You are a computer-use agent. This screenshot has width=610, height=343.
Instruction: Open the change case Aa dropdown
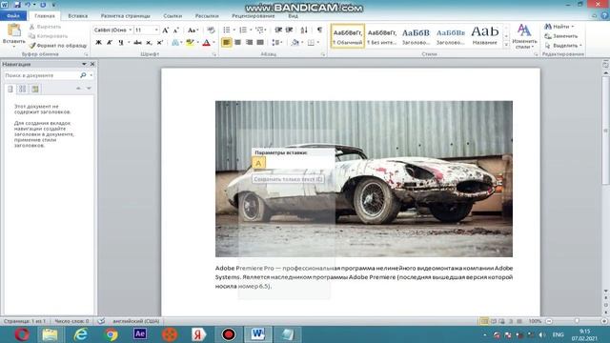click(x=193, y=30)
